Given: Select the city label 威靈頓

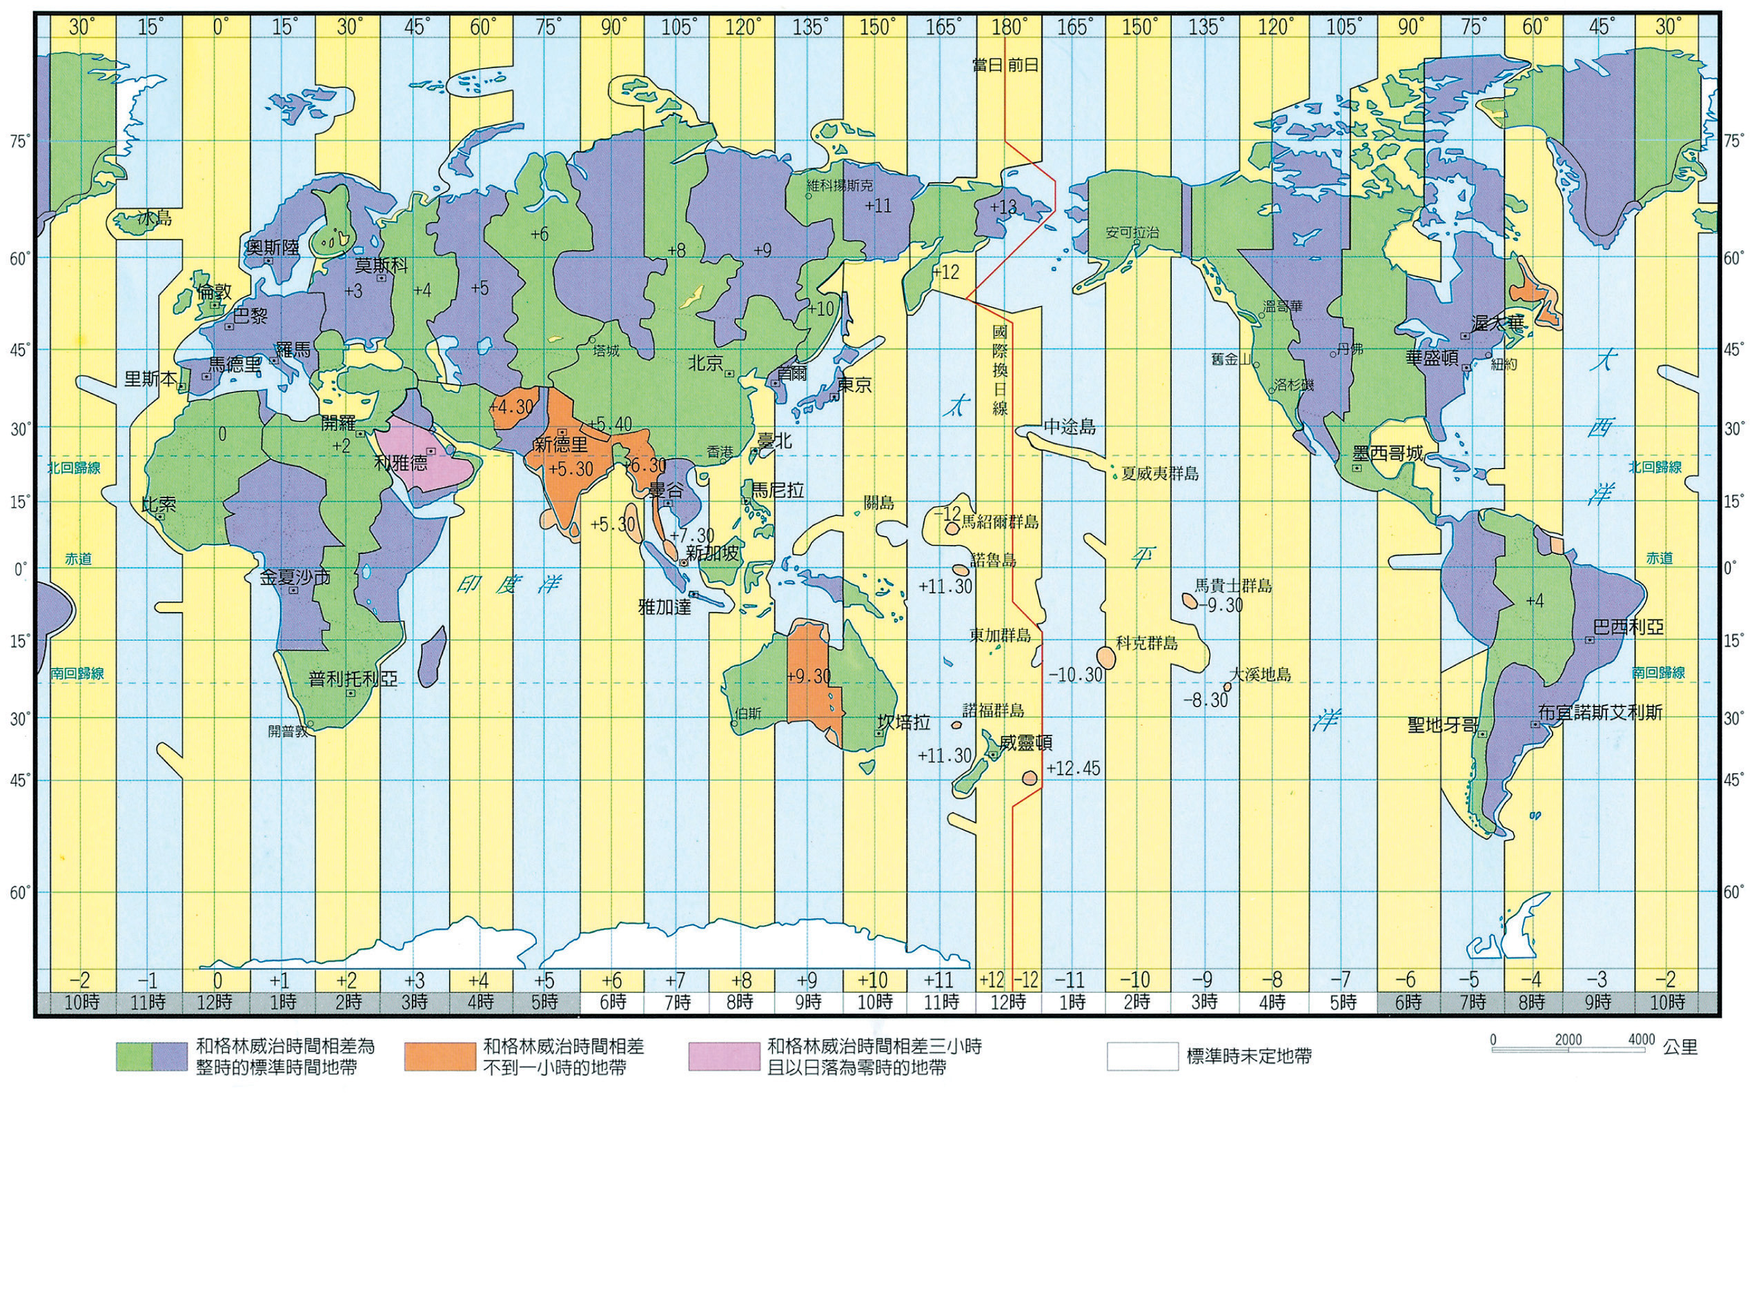Looking at the screenshot, I should 1025,743.
